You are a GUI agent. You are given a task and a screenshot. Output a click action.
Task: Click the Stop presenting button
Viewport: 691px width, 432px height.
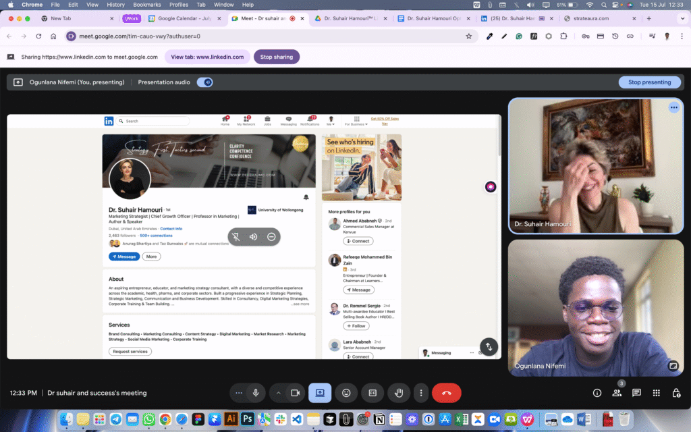pyautogui.click(x=649, y=82)
